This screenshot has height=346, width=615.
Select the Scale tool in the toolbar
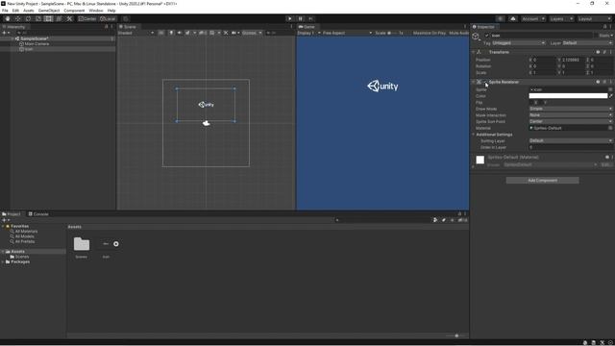[38, 19]
